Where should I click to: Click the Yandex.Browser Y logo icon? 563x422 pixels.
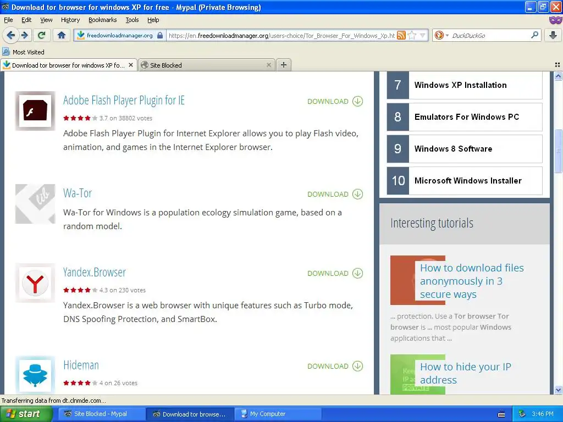click(x=35, y=283)
